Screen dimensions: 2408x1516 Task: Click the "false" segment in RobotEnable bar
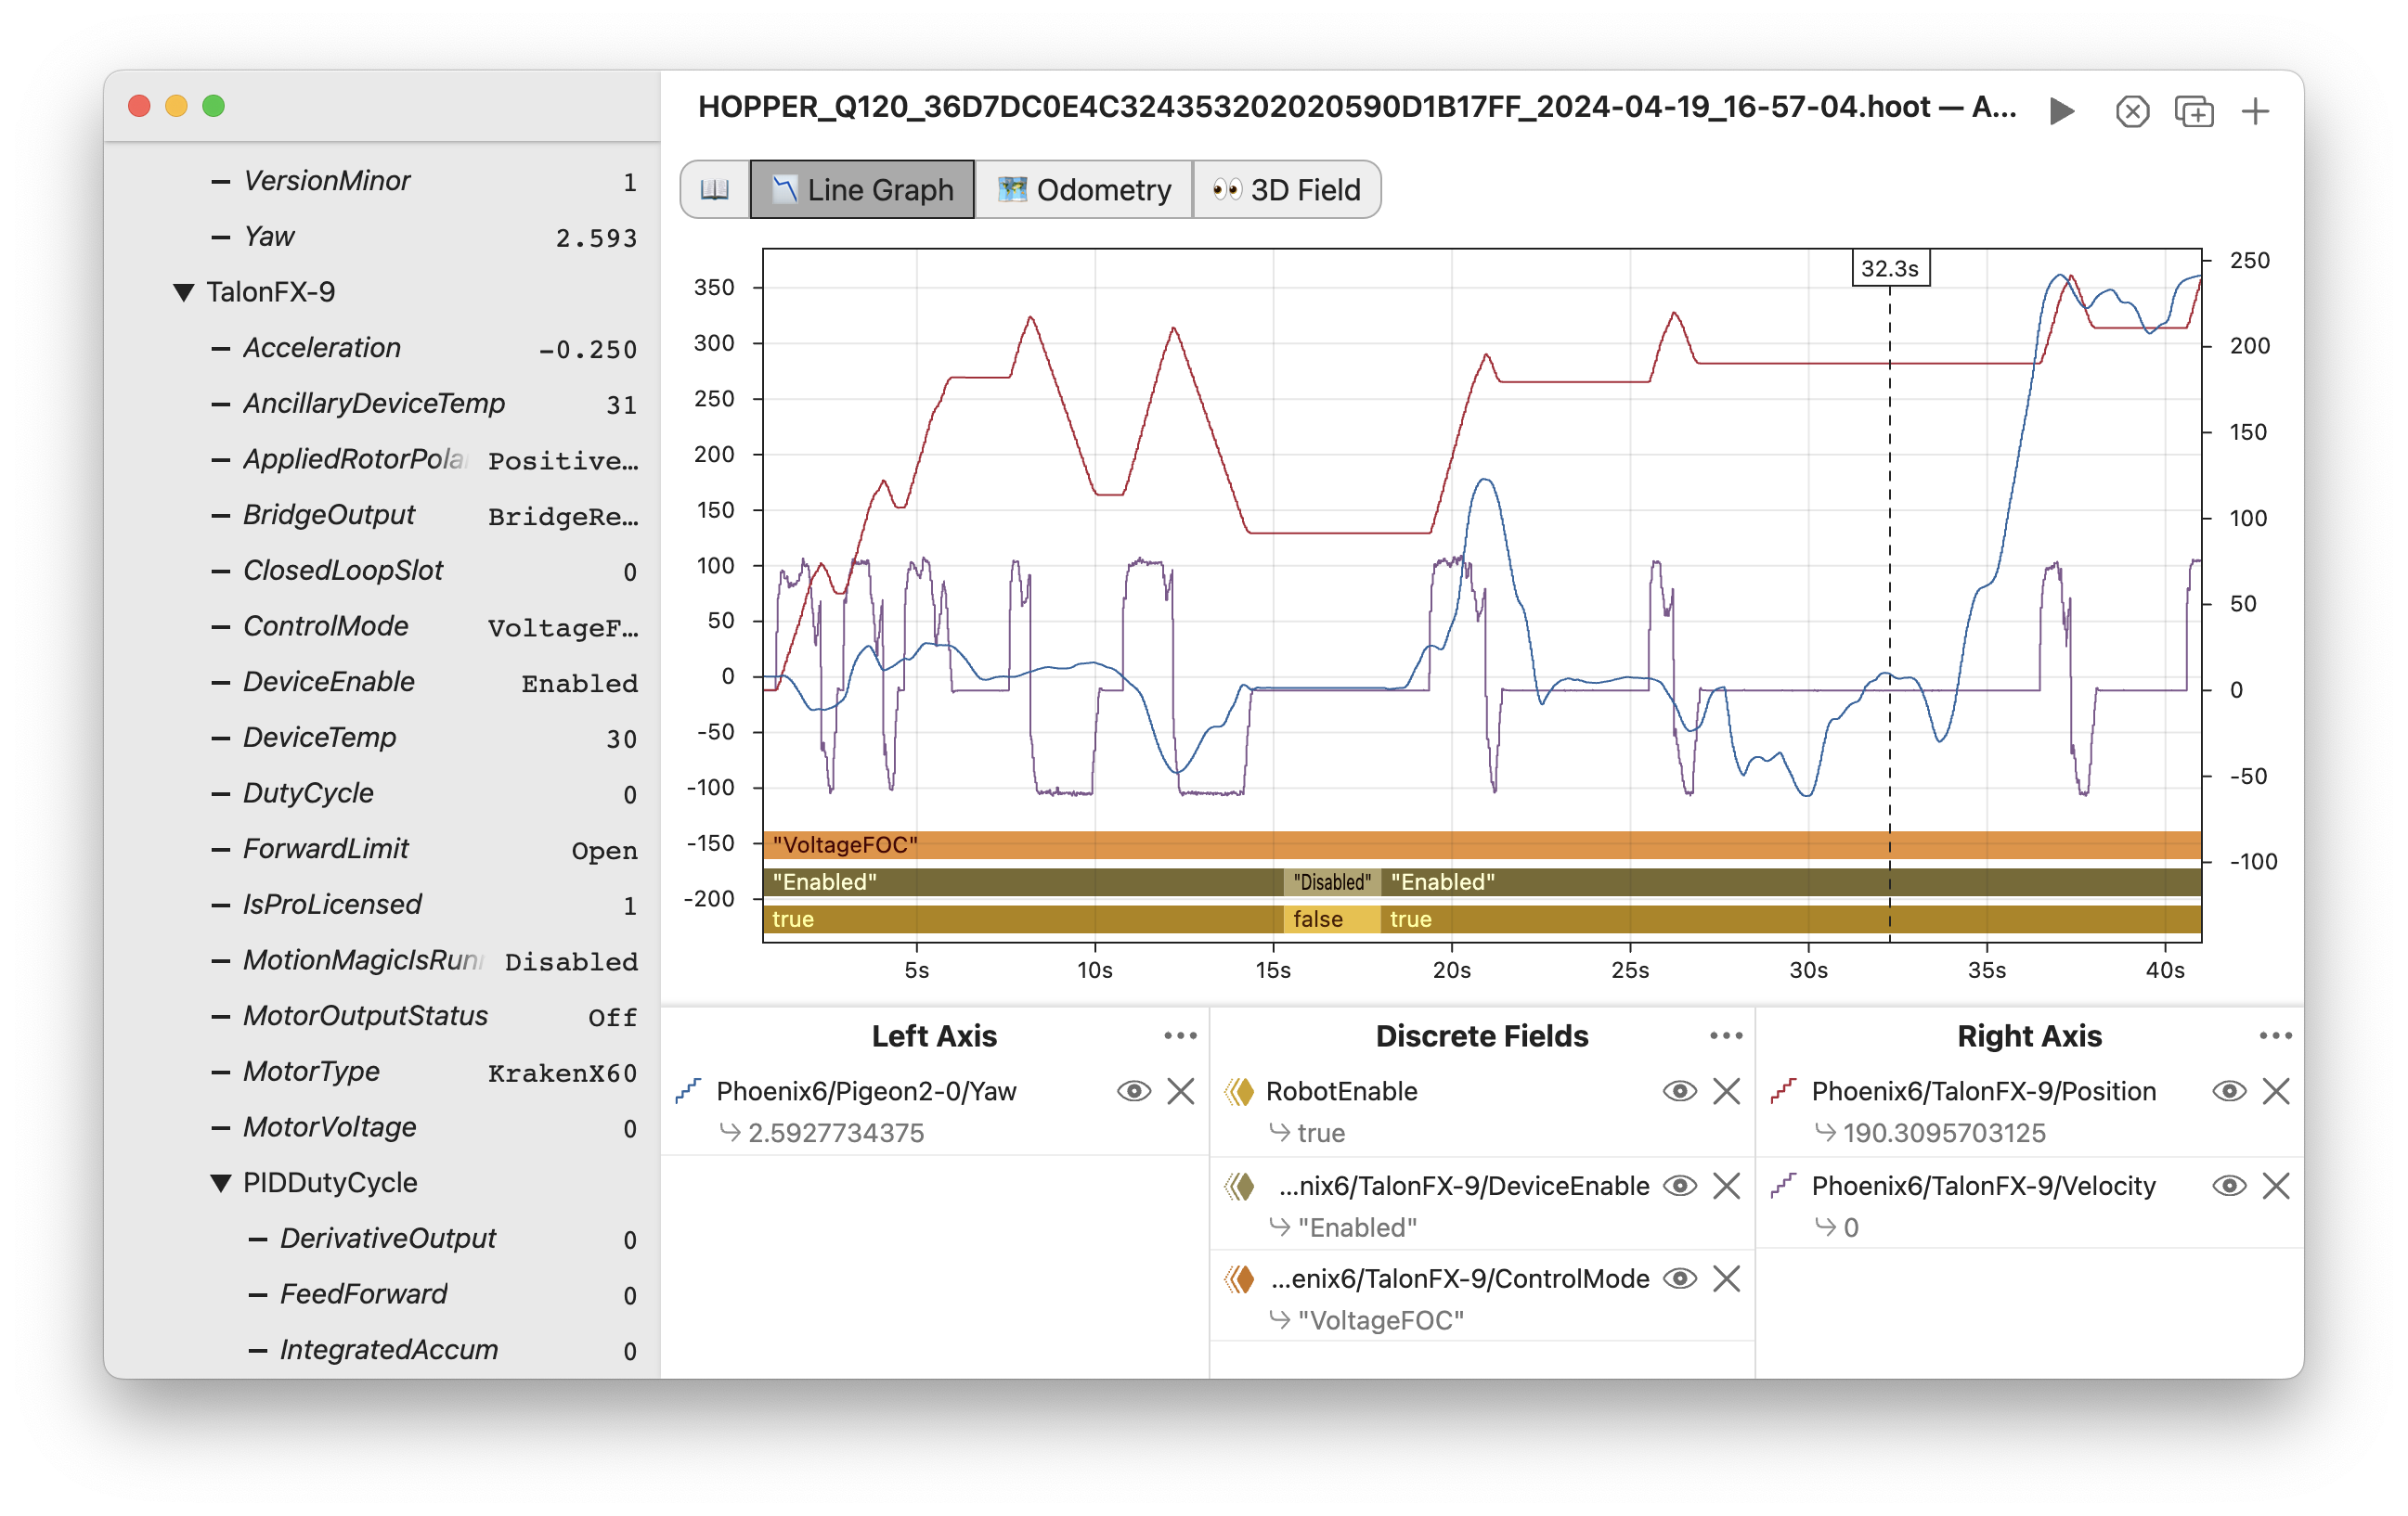pyautogui.click(x=1332, y=919)
